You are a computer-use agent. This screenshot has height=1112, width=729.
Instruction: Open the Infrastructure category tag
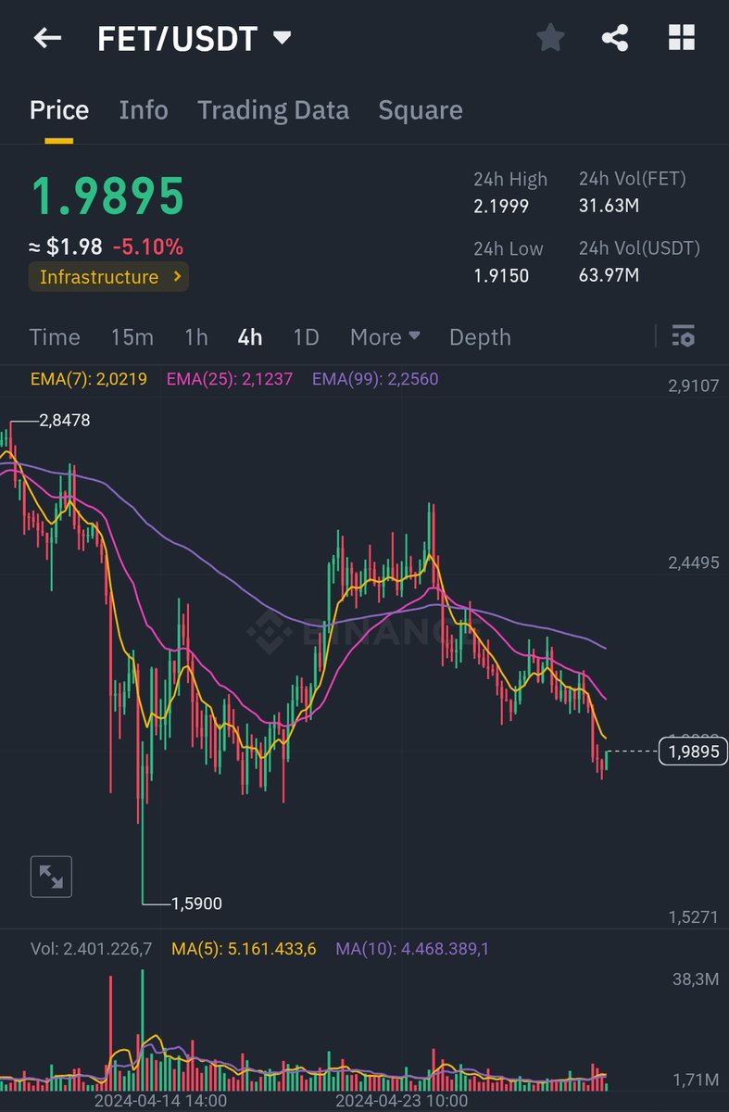pos(108,277)
